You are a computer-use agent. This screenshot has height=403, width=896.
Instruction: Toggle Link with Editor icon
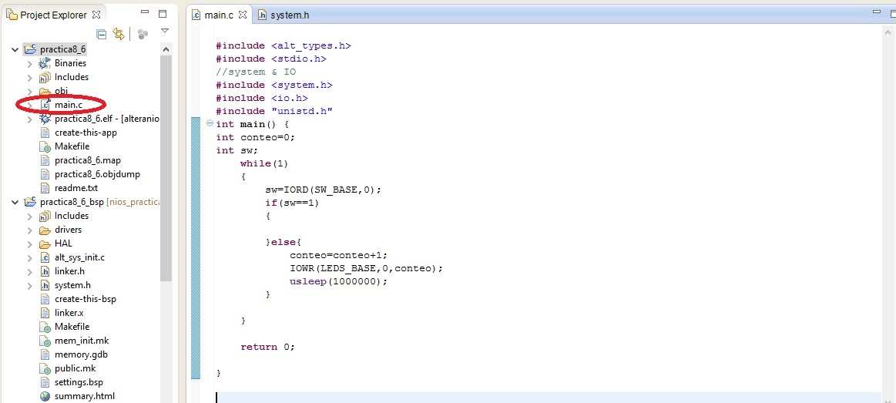(x=119, y=35)
